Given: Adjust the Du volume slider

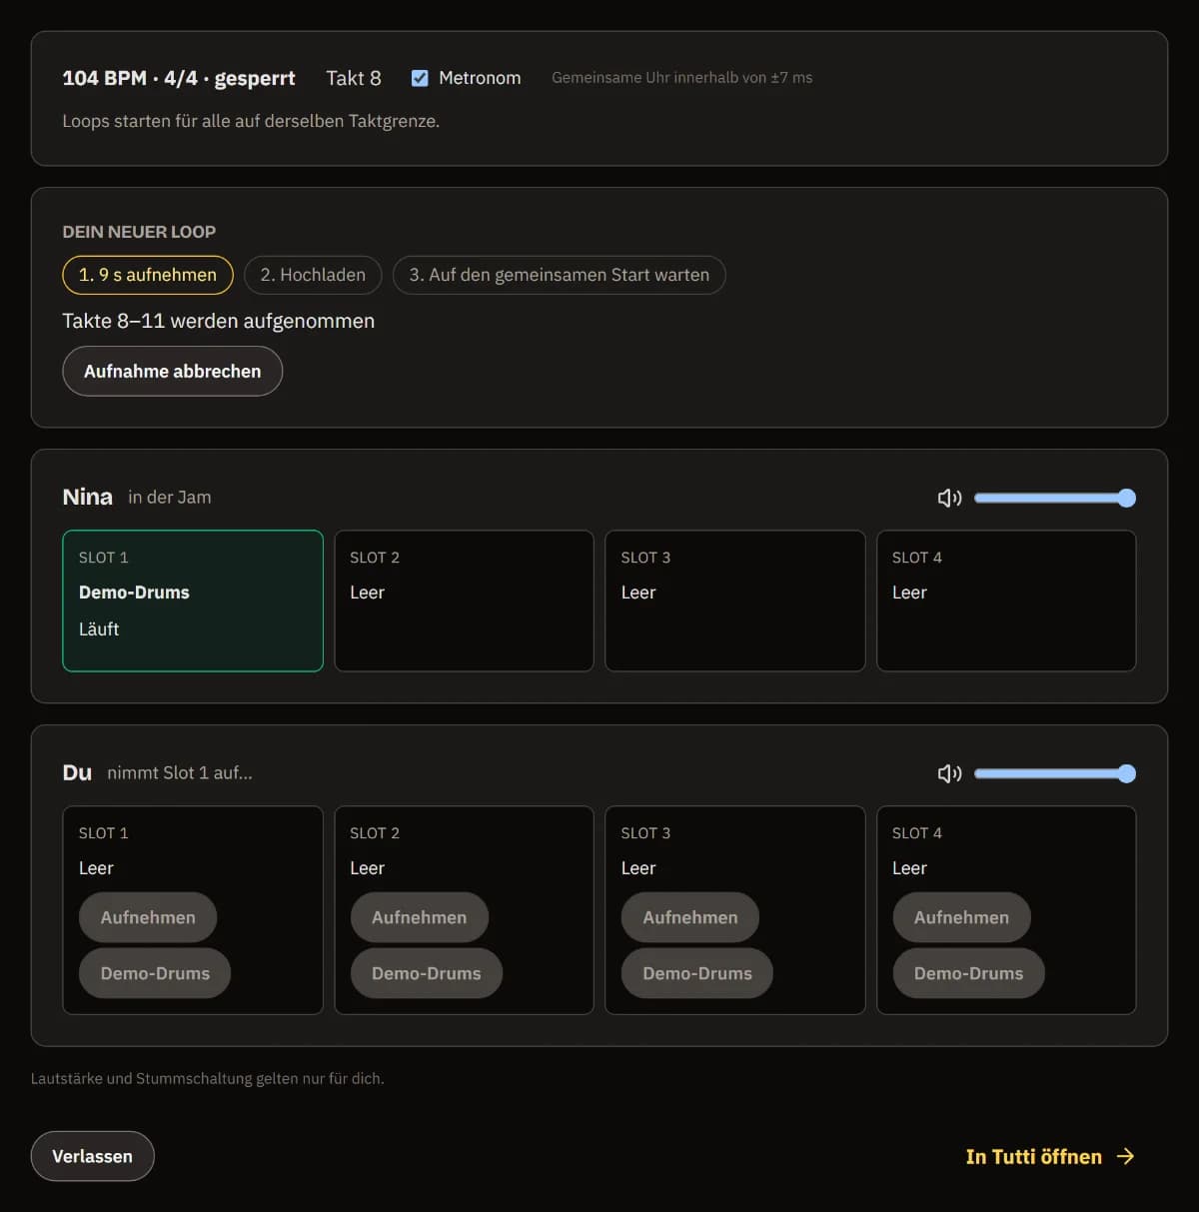Looking at the screenshot, I should click(1055, 773).
